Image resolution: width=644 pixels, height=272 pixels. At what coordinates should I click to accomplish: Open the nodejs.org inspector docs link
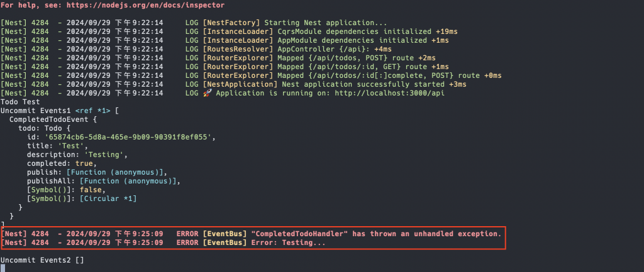point(145,5)
